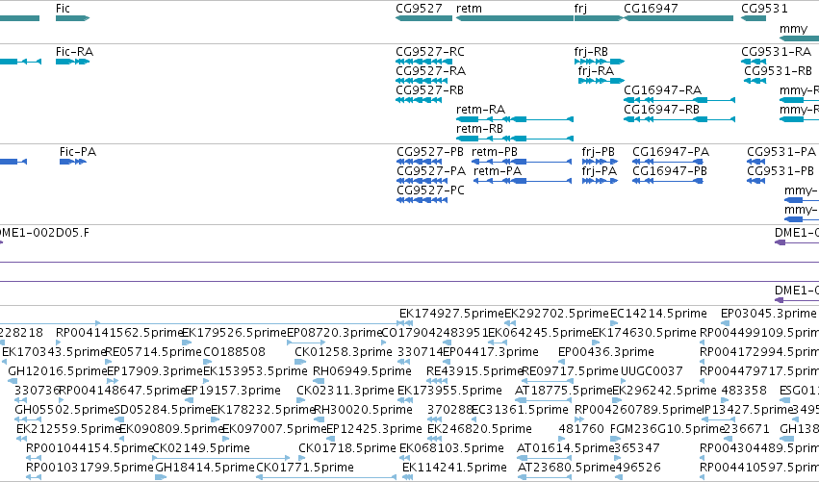Click the CK01258.3prime EST label

tap(344, 352)
